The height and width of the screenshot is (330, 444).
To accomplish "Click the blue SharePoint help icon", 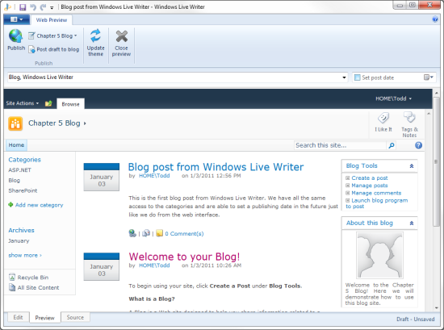I will click(418, 145).
